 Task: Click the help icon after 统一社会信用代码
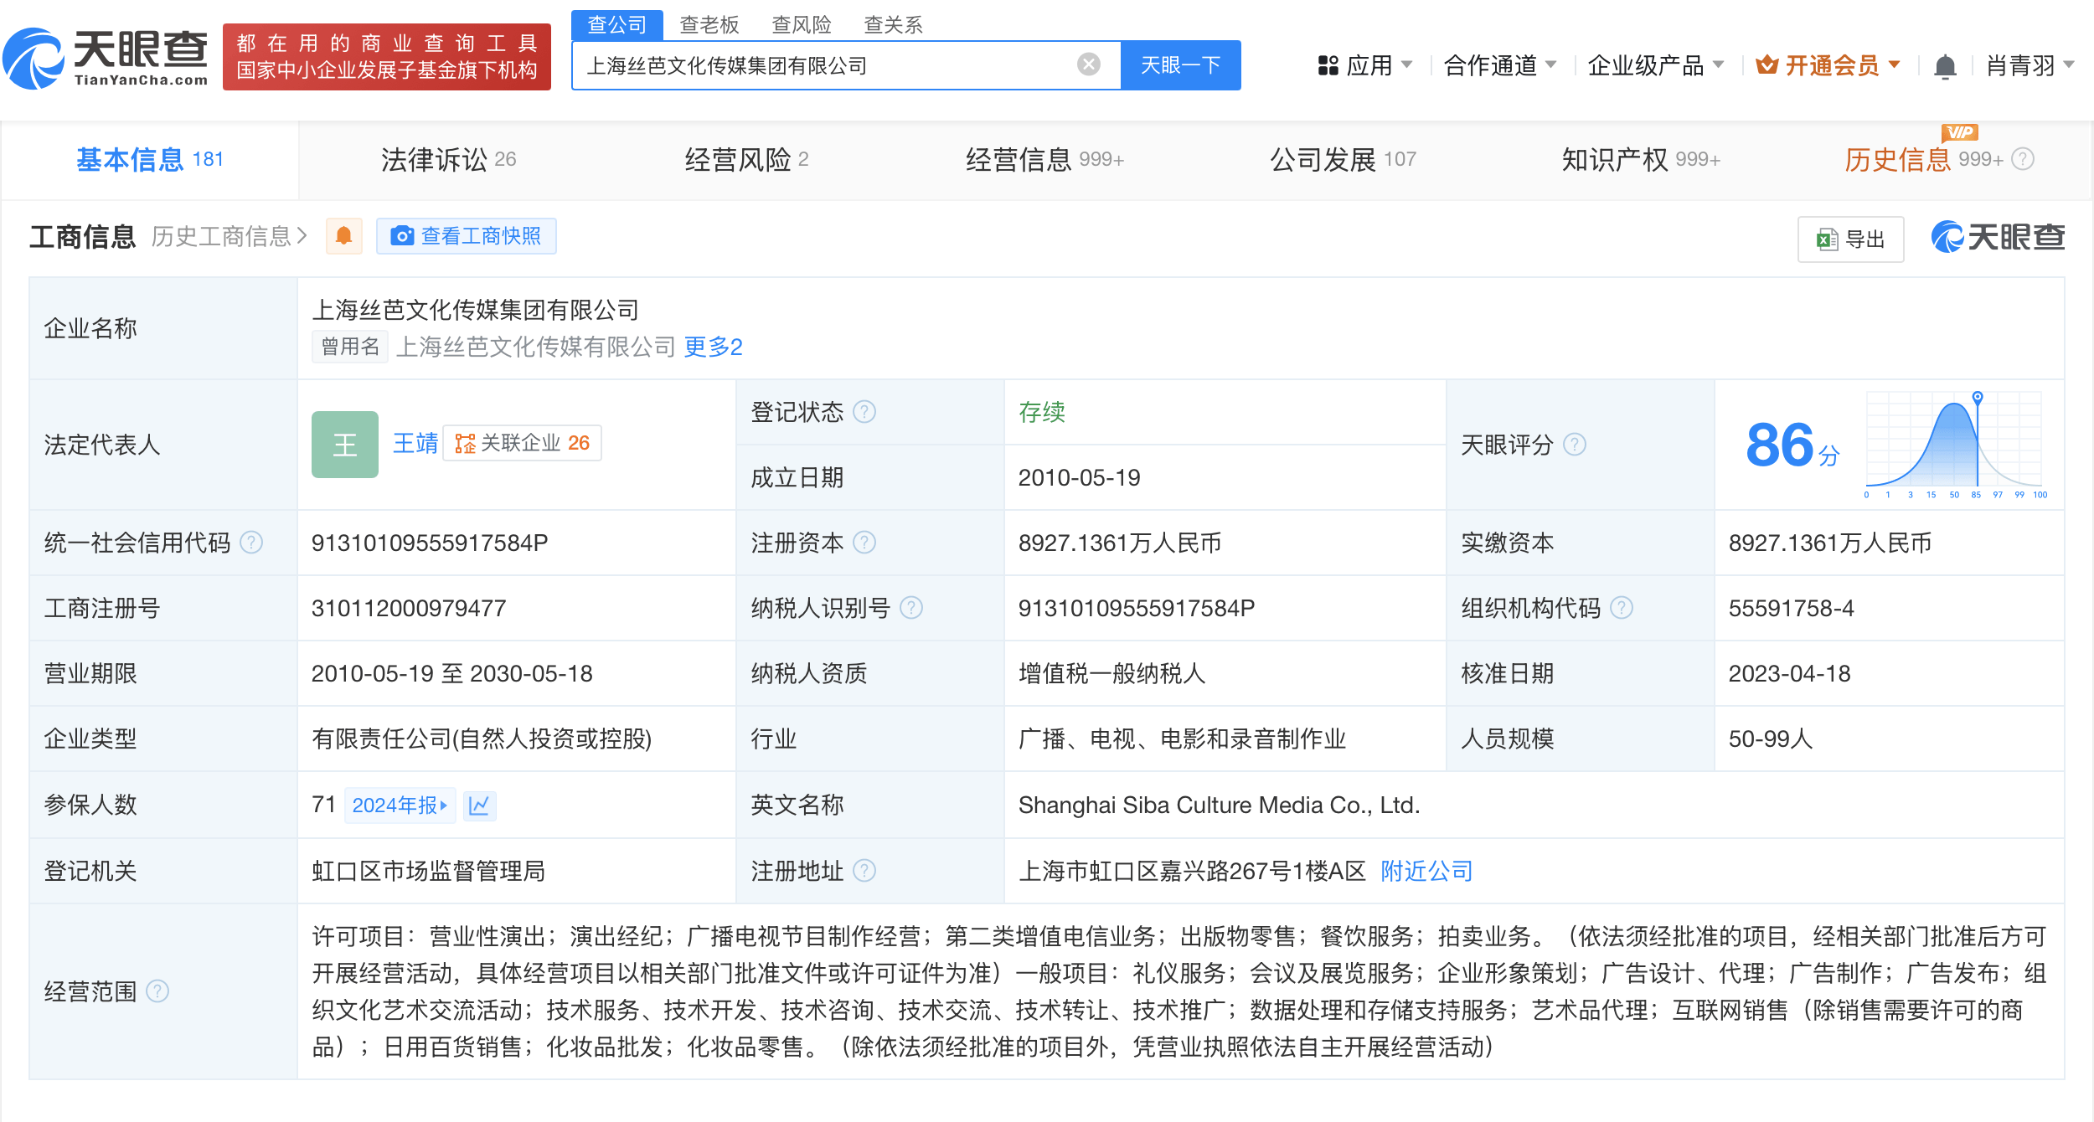[x=251, y=543]
